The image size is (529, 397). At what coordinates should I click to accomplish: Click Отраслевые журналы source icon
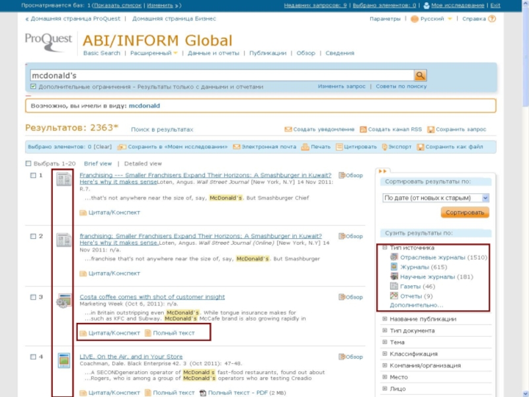click(x=393, y=257)
